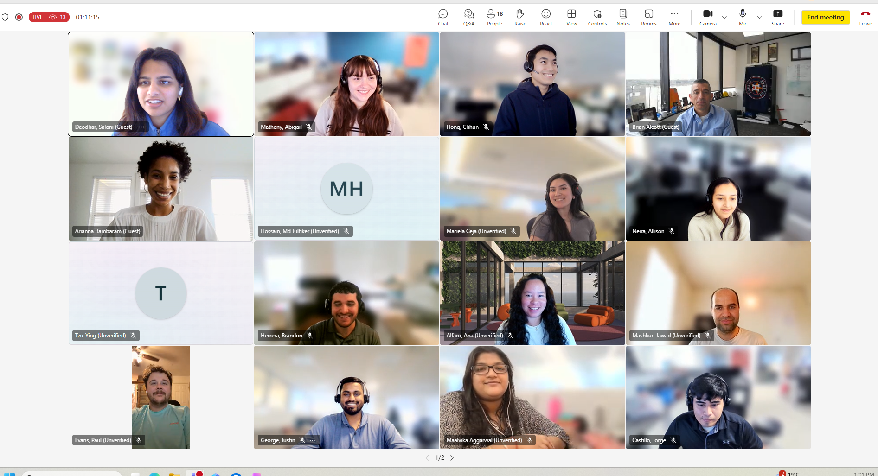Click the recording indicator button
The width and height of the screenshot is (878, 476).
pyautogui.click(x=19, y=17)
